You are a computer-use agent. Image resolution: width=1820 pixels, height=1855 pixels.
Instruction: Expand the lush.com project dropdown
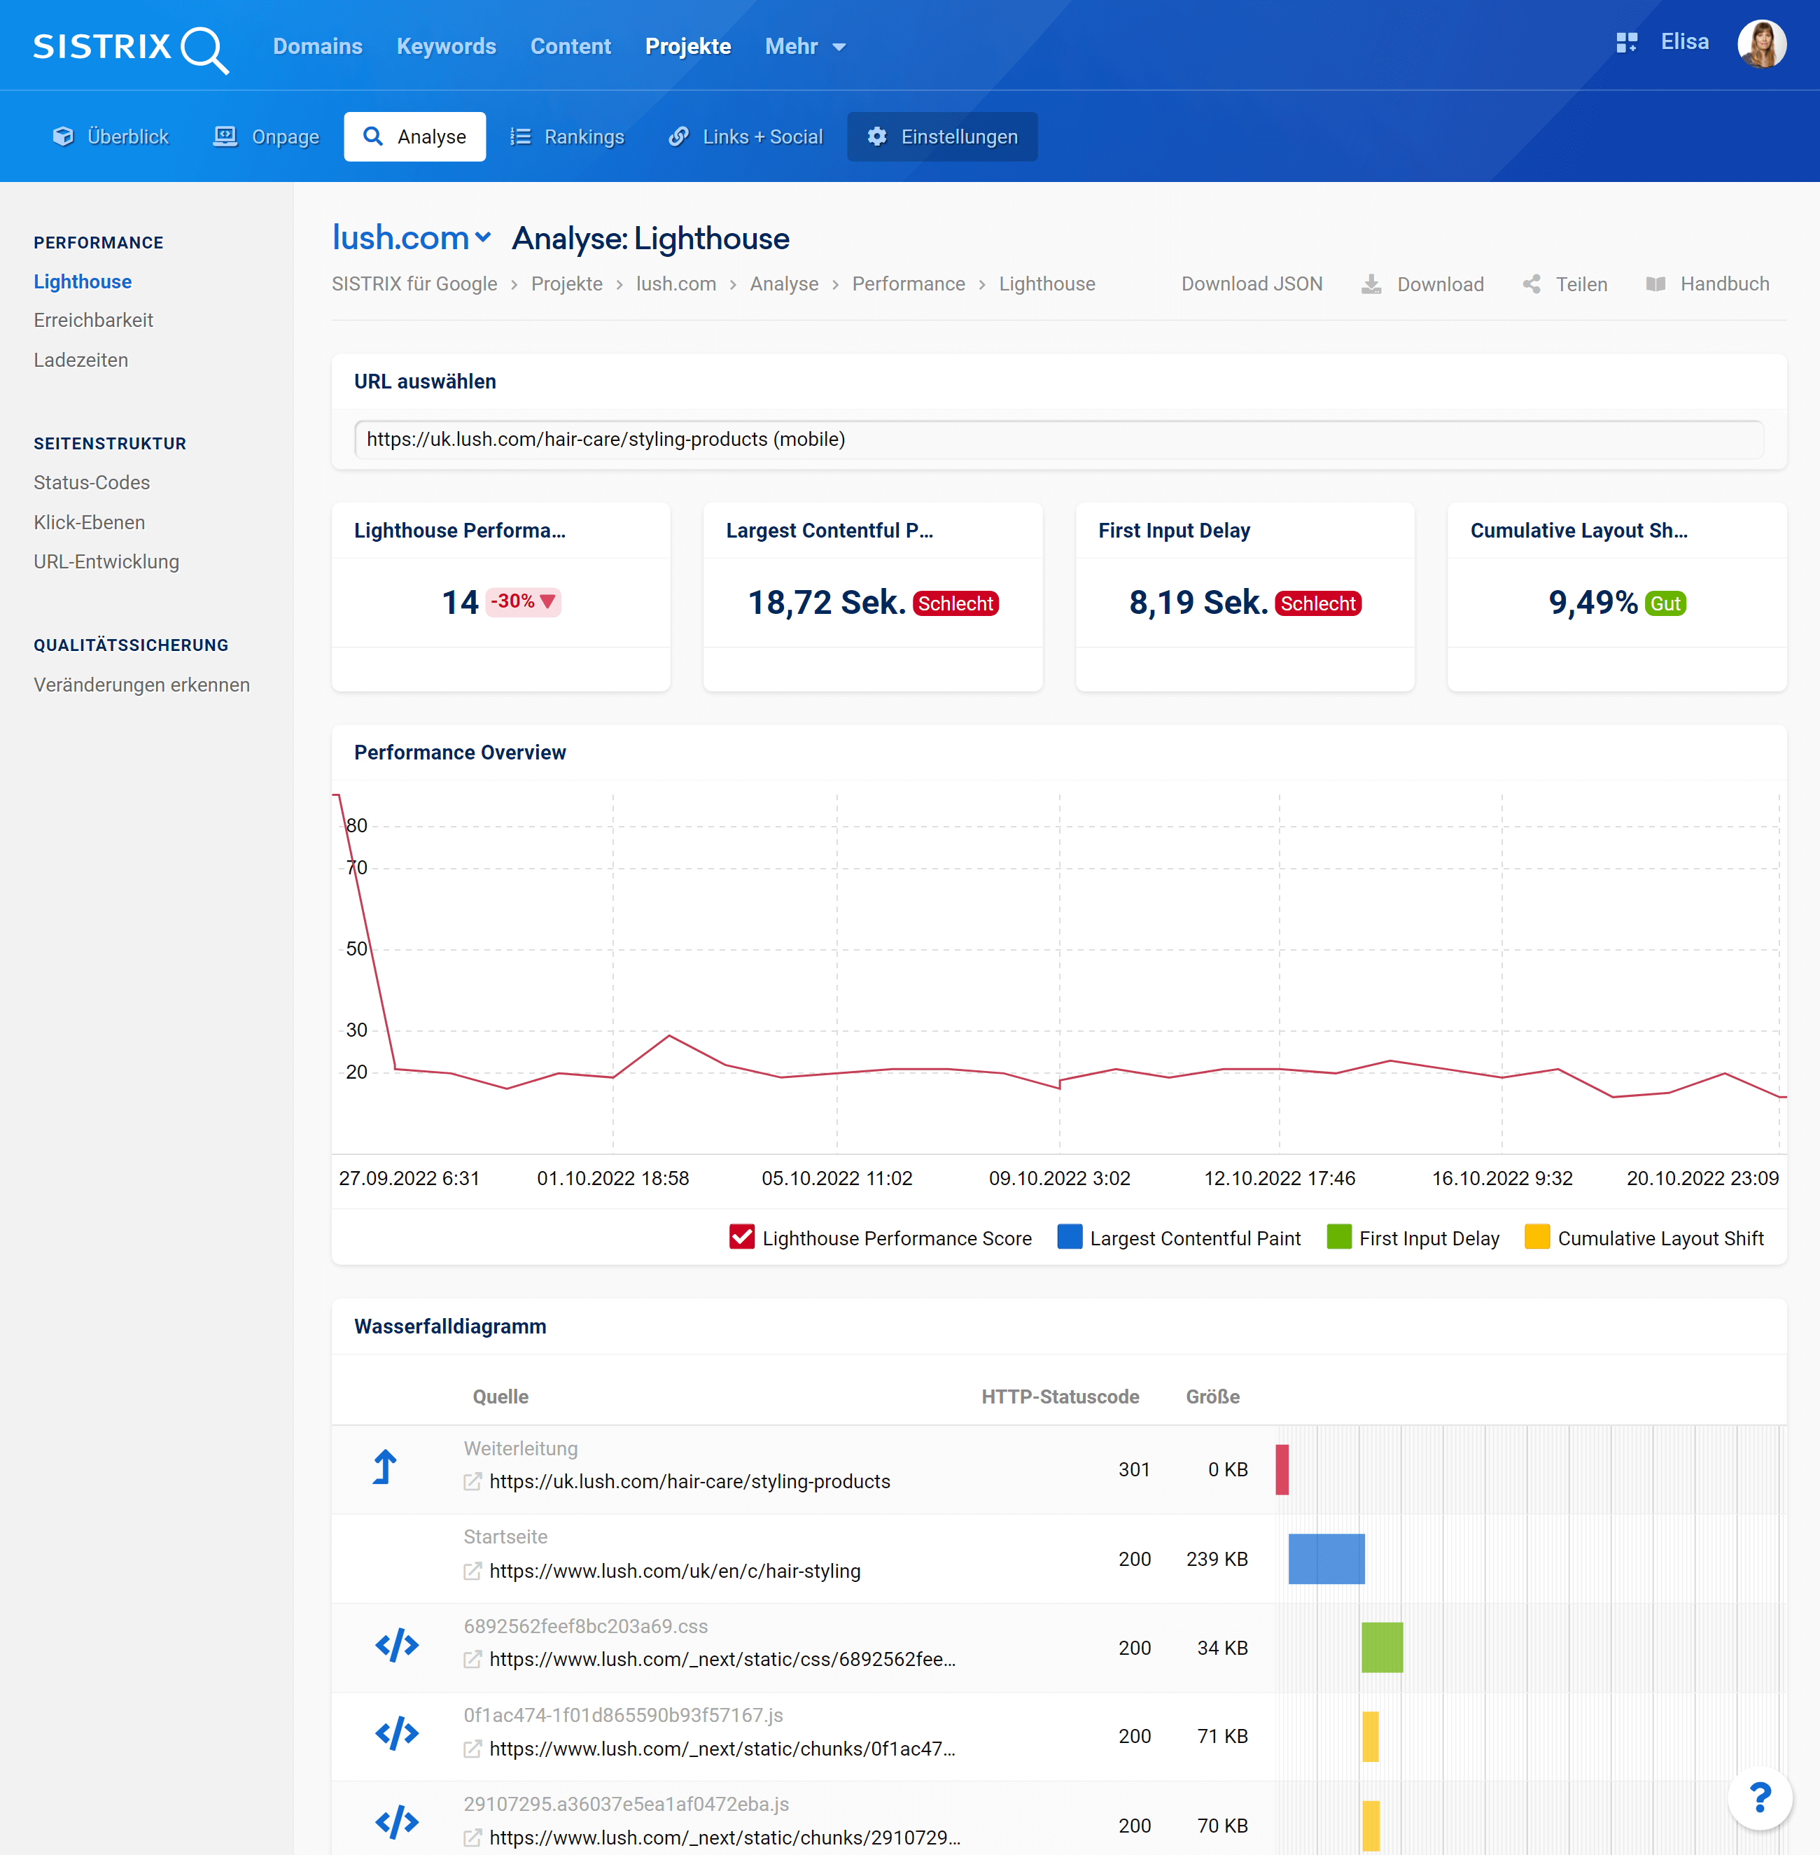pyautogui.click(x=484, y=237)
